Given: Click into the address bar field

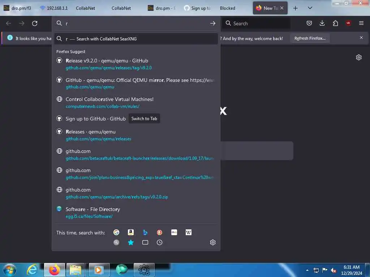Looking at the screenshot, I should (x=136, y=23).
